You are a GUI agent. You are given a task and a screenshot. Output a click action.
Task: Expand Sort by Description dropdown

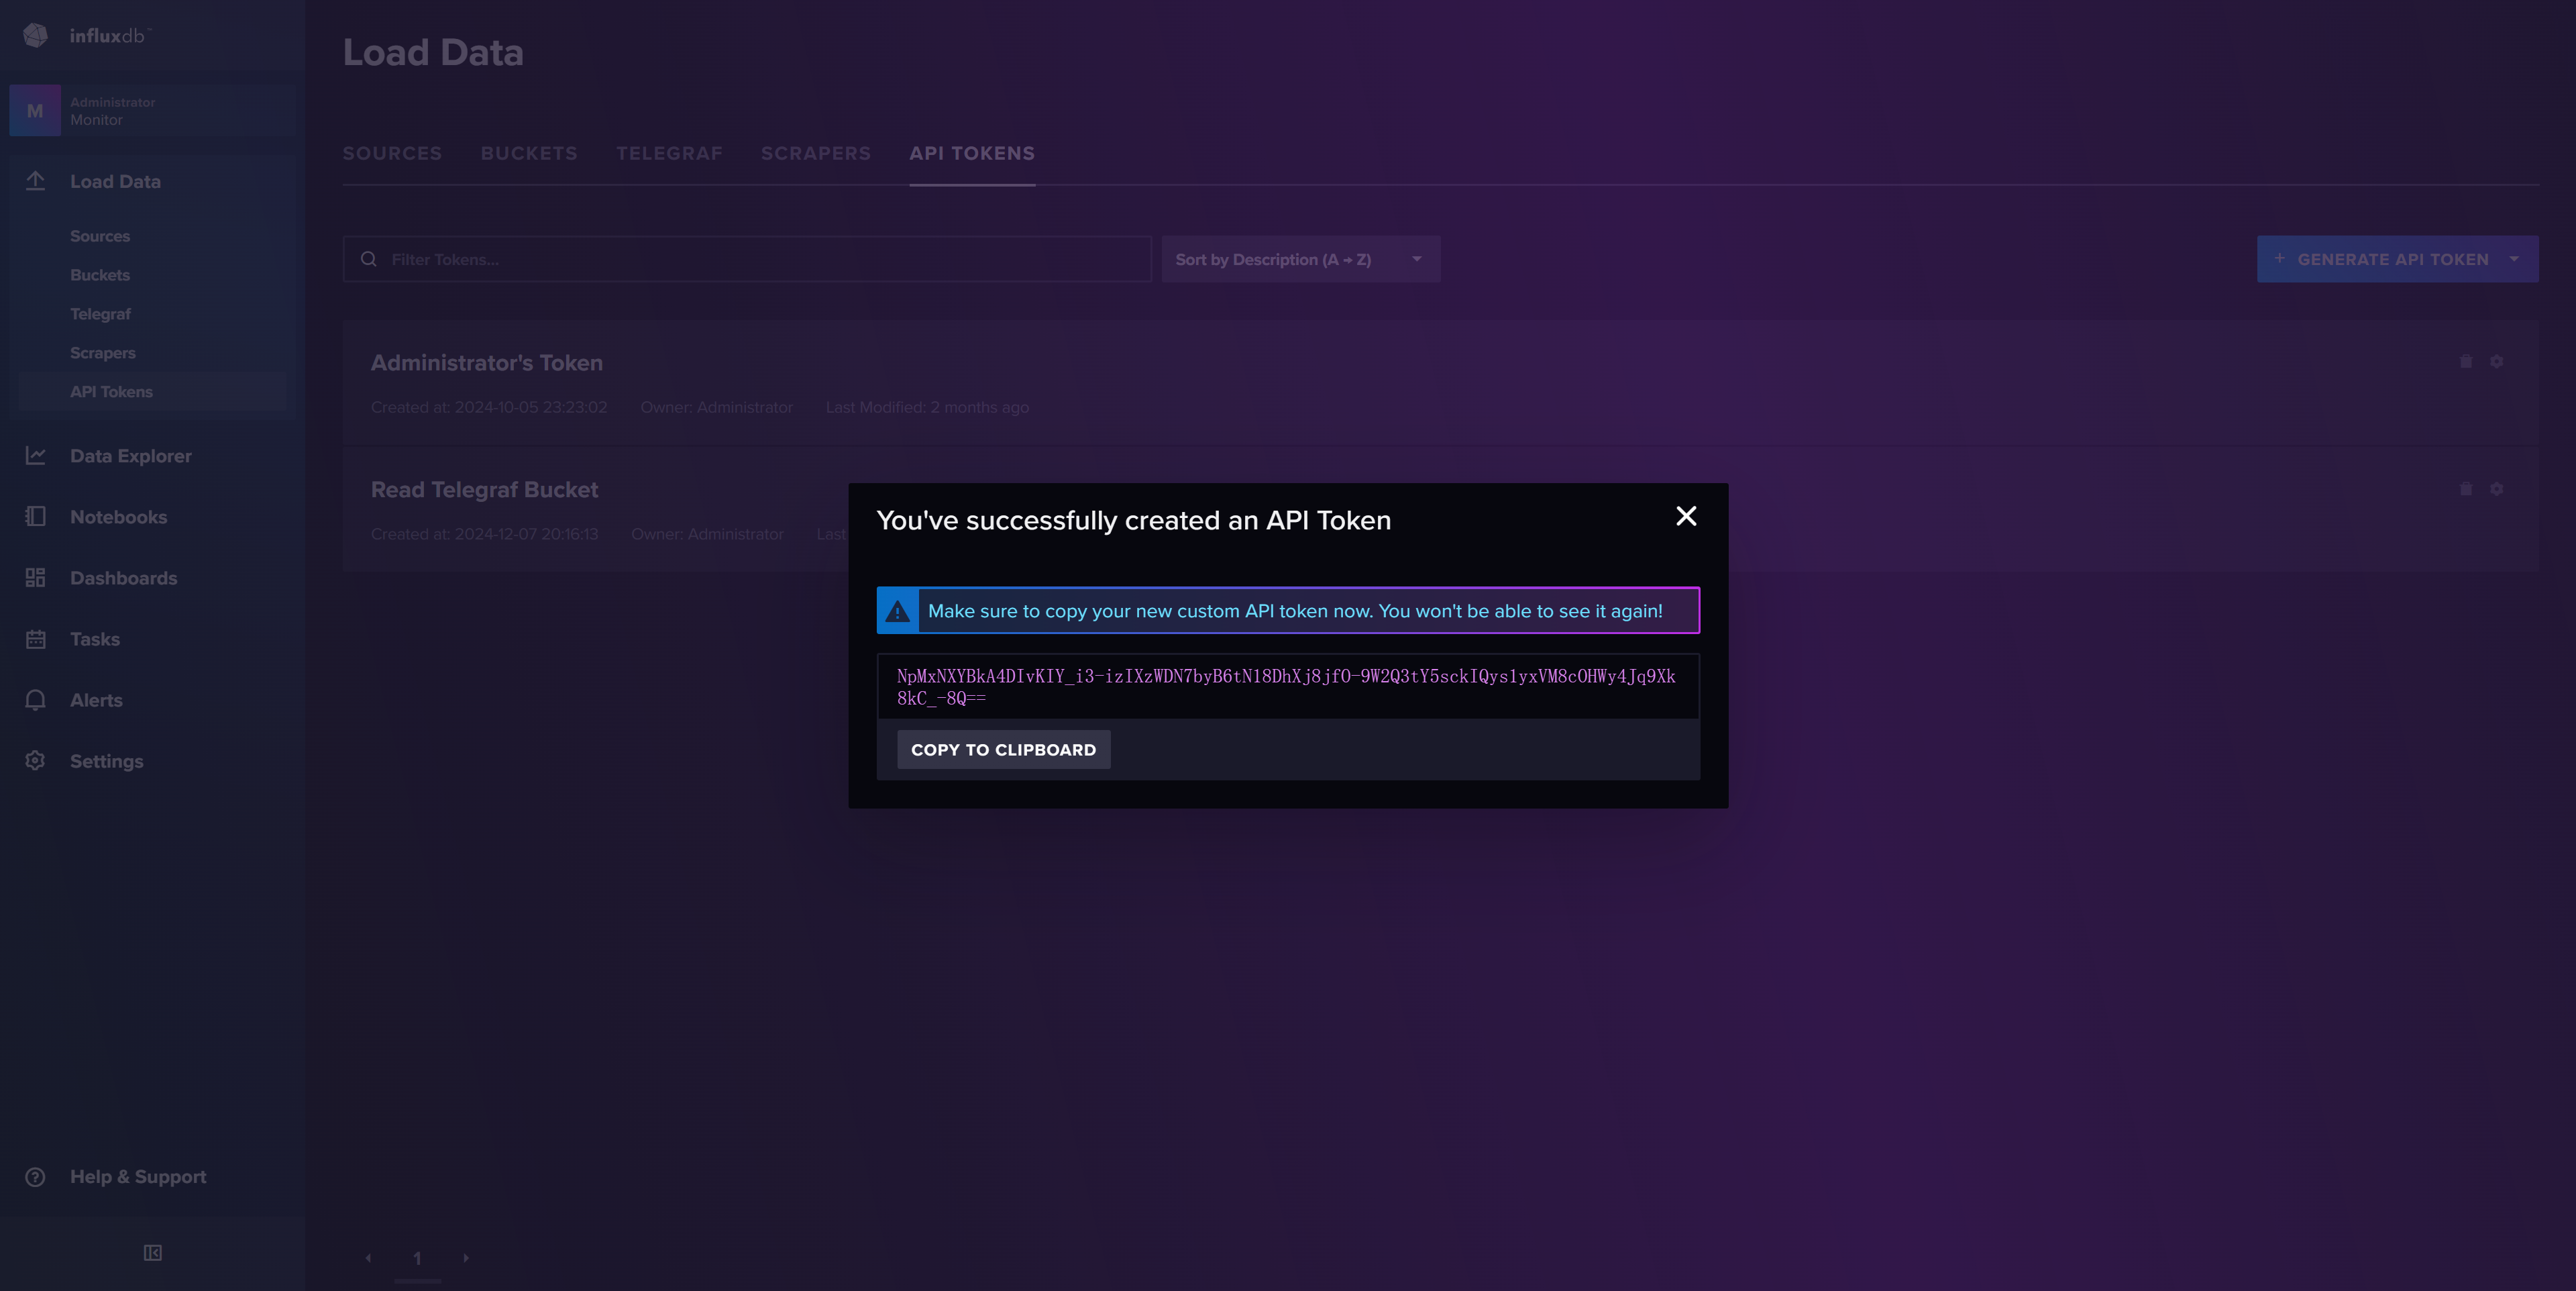tap(1299, 259)
